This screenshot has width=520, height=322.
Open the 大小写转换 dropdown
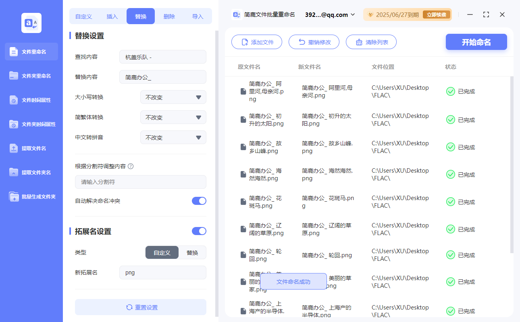(173, 97)
